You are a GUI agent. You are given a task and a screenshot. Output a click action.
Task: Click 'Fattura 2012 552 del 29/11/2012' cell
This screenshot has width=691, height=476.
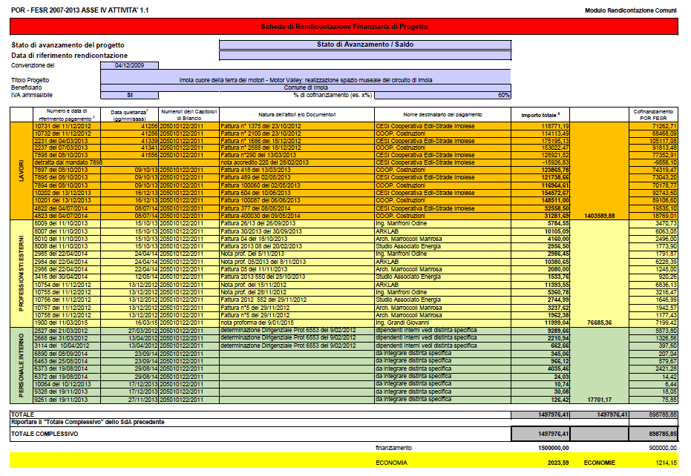[297, 300]
